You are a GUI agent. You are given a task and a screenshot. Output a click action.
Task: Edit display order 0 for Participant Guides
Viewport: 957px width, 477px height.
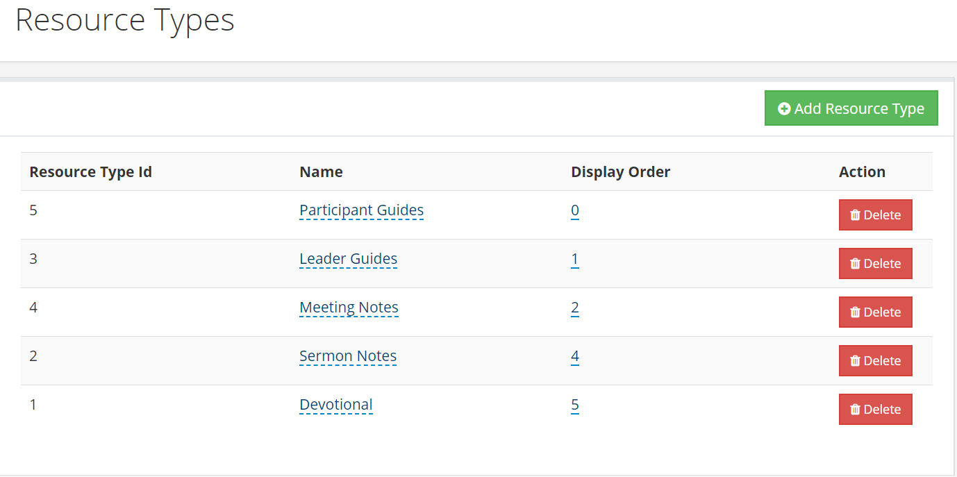(x=574, y=210)
